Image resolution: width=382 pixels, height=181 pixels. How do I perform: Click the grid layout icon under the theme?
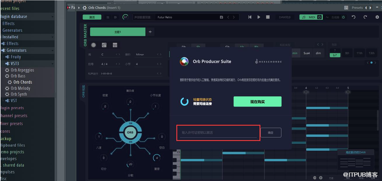[x=115, y=45]
